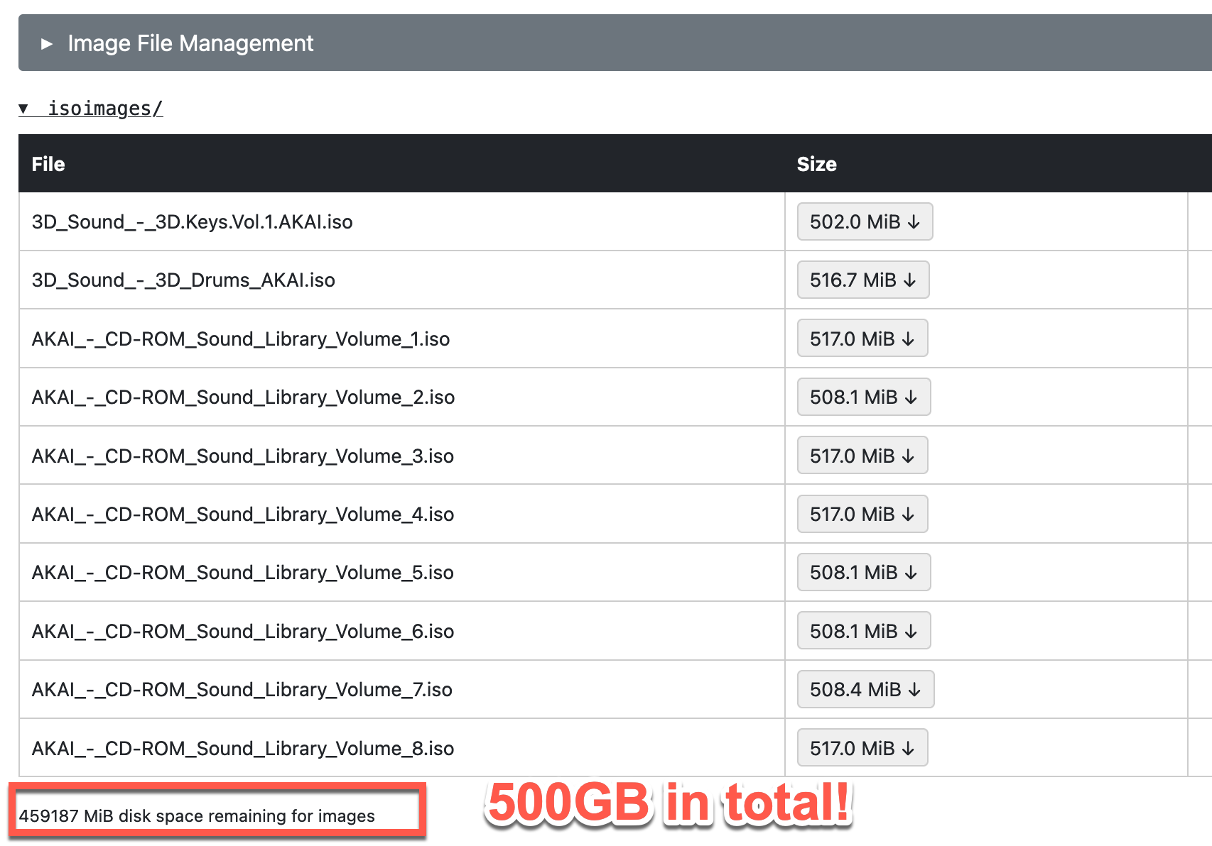
Task: Select file name AKAI_-_CD-ROM_Sound_Library_Volume_4.iso
Action: tap(243, 515)
